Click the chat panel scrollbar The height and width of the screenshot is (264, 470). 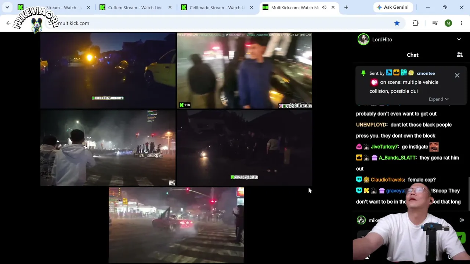point(469,194)
